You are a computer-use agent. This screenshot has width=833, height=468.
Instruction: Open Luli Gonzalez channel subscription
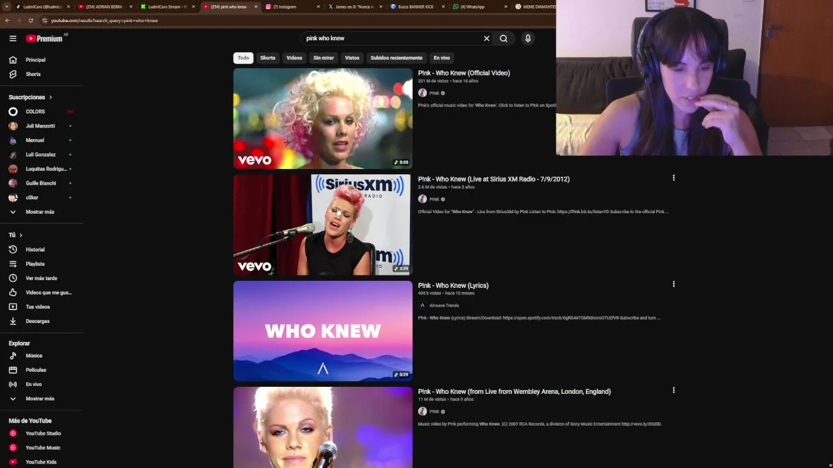(40, 155)
